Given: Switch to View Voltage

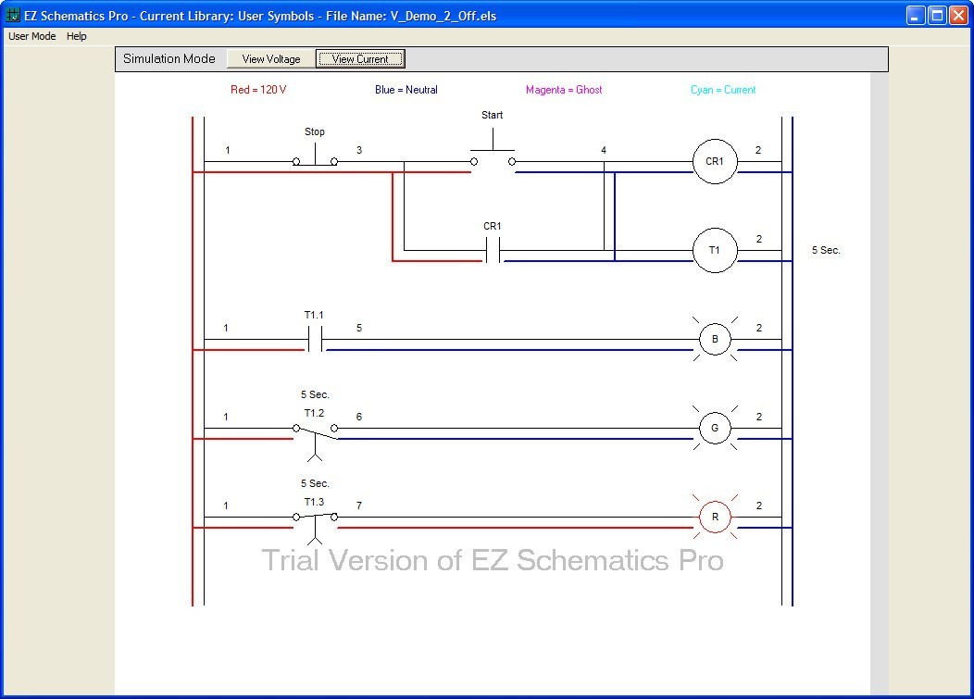Looking at the screenshot, I should coord(269,58).
